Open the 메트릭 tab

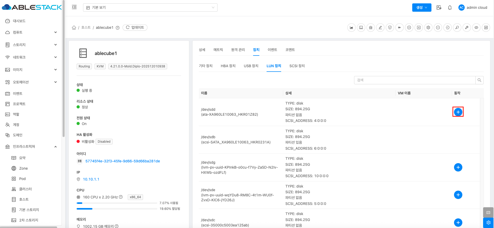pyautogui.click(x=218, y=50)
